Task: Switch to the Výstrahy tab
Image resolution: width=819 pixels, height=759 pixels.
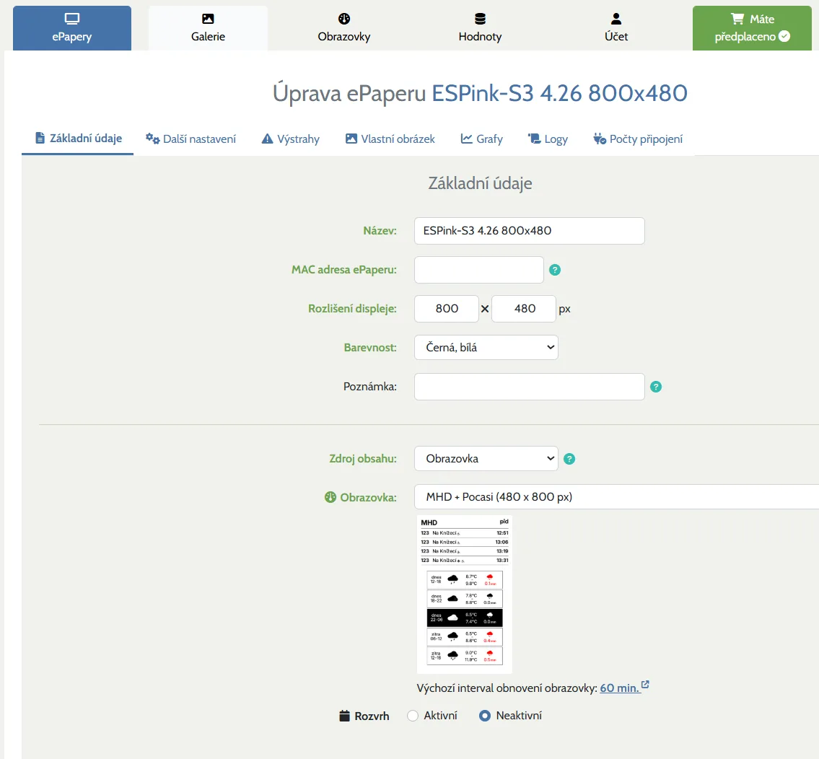Action: coord(290,139)
